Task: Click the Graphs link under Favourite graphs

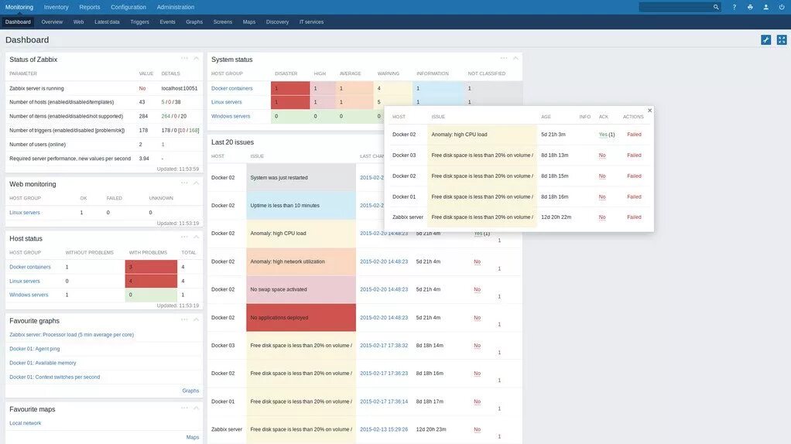Action: pyautogui.click(x=190, y=391)
